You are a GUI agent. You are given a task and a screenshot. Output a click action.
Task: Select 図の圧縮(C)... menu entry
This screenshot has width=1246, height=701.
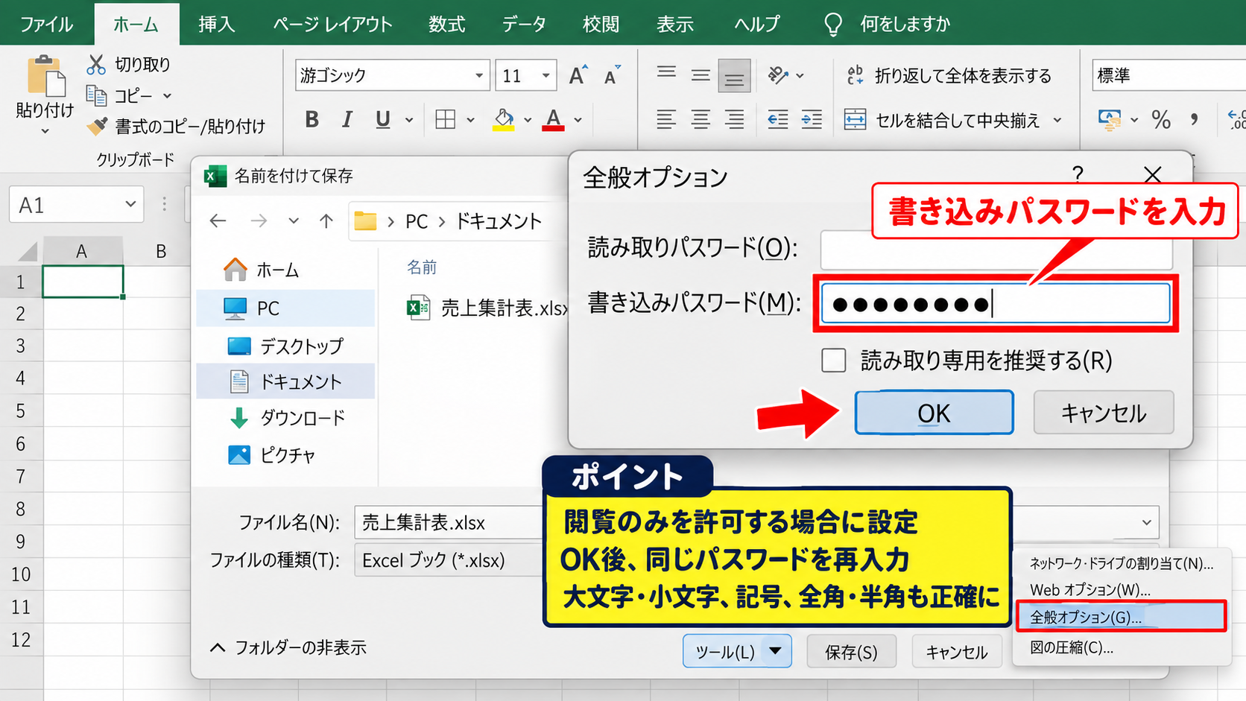[1072, 647]
